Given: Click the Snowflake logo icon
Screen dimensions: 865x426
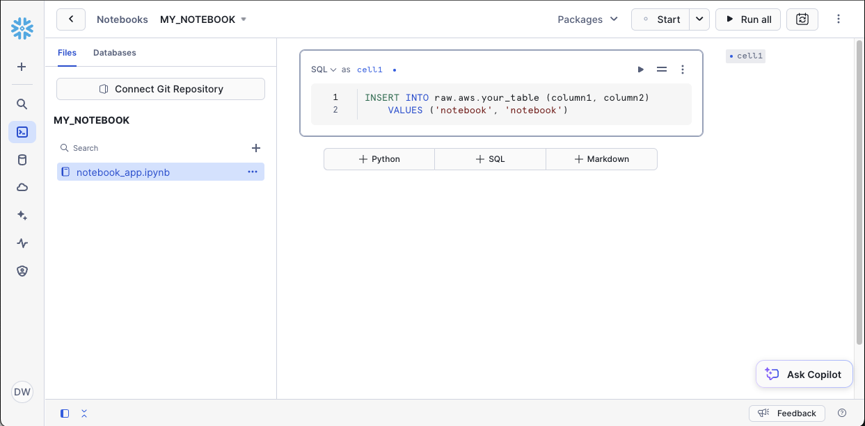Looking at the screenshot, I should [x=22, y=28].
